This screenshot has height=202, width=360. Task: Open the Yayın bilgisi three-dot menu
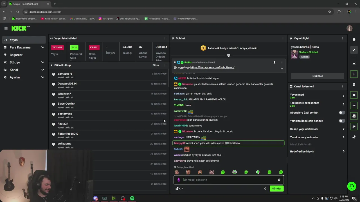click(x=343, y=38)
